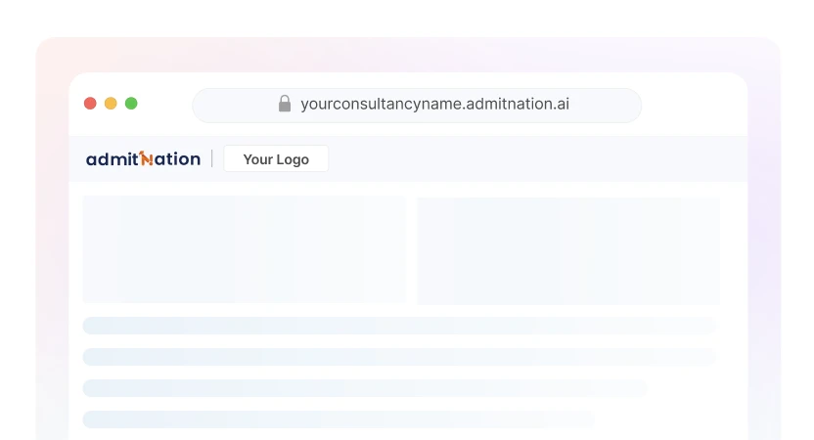Click empty right end of the address bar
Screen dimensions: 814x440
tap(611, 105)
